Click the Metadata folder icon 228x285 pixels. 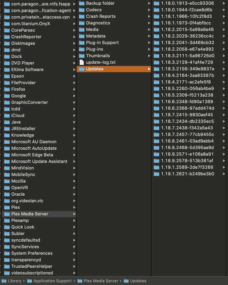pos(82,36)
